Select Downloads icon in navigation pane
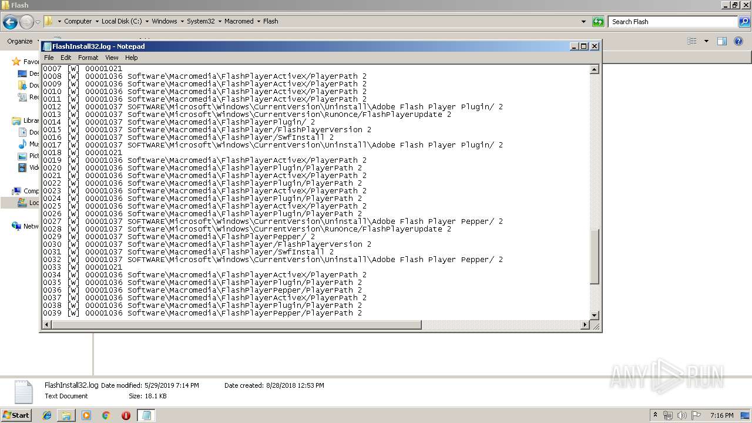Image resolution: width=752 pixels, height=423 pixels. pyautogui.click(x=22, y=85)
